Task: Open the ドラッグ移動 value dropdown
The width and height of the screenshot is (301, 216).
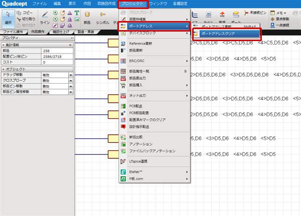Action: pyautogui.click(x=71, y=75)
